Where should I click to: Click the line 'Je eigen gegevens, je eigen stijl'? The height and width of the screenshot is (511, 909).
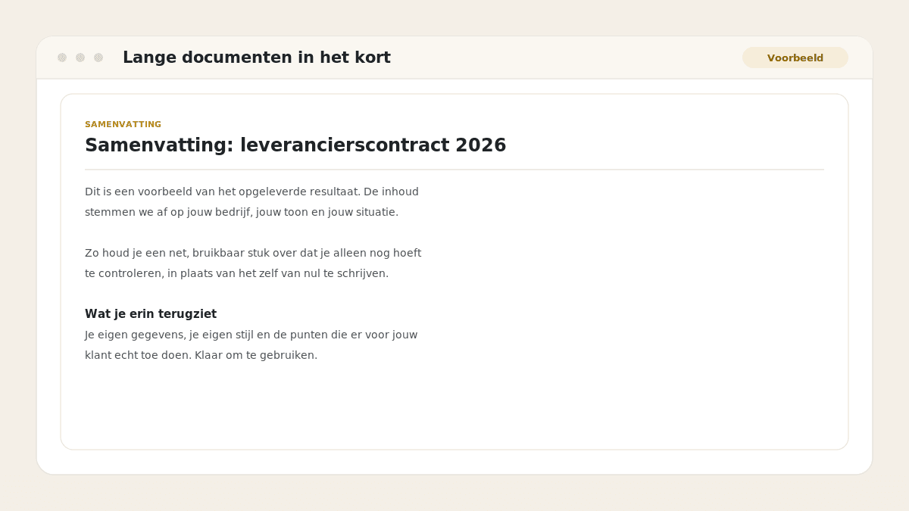click(251, 335)
